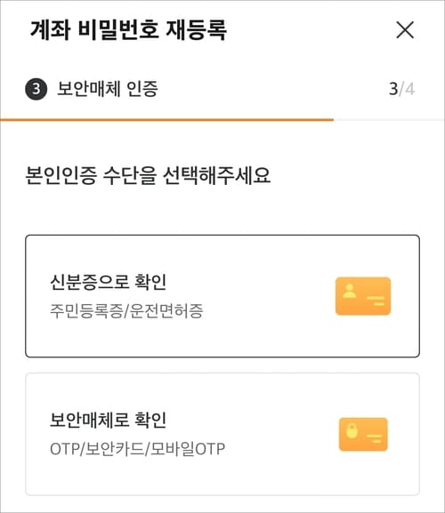Click the padlock symbol on security card icon
Image resolution: width=445 pixels, height=513 pixels.
[x=352, y=430]
